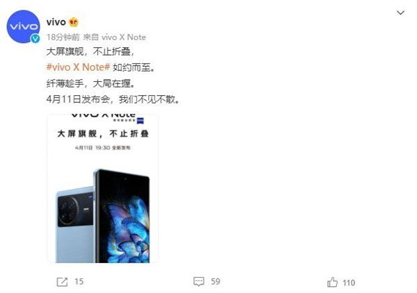Tap the repost share icon

click(x=63, y=282)
